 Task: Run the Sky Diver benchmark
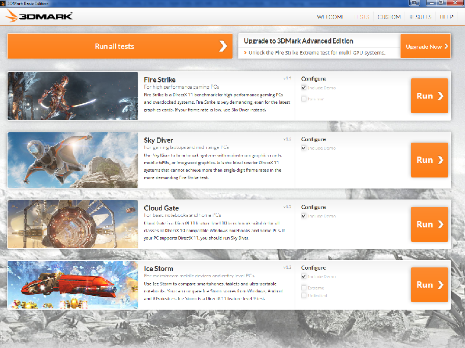point(430,160)
